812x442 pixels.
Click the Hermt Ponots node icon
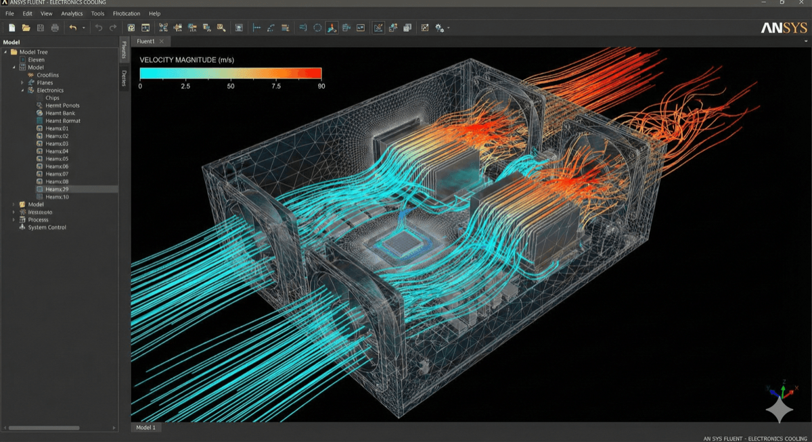(40, 105)
